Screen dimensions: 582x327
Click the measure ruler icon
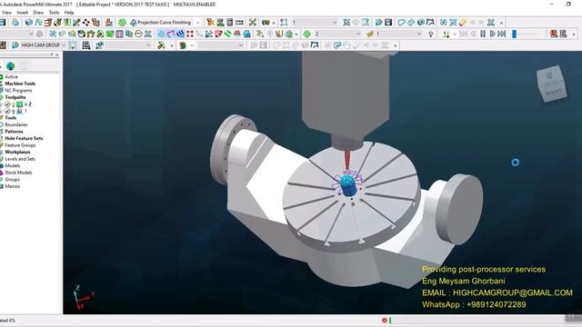pos(239,23)
